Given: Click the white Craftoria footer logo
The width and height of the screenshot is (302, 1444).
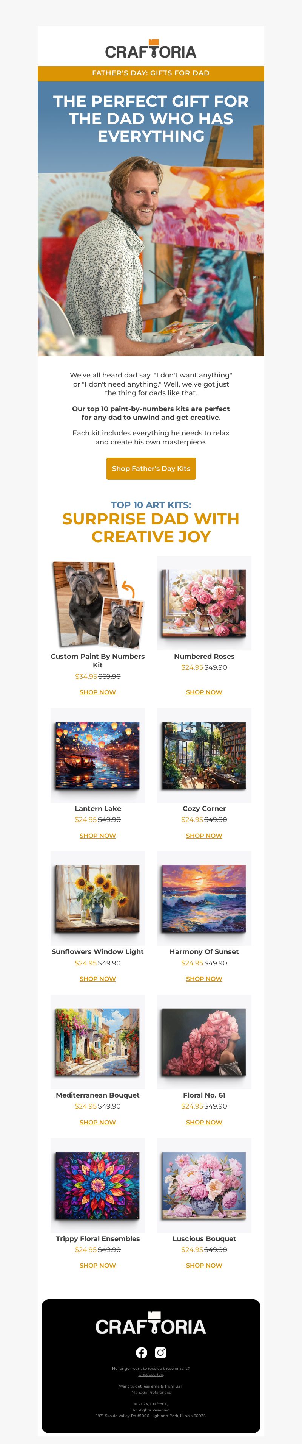Looking at the screenshot, I should point(151,1324).
